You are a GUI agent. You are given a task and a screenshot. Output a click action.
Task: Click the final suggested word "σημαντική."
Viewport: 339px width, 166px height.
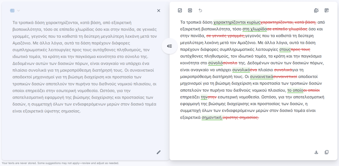coord(212,118)
